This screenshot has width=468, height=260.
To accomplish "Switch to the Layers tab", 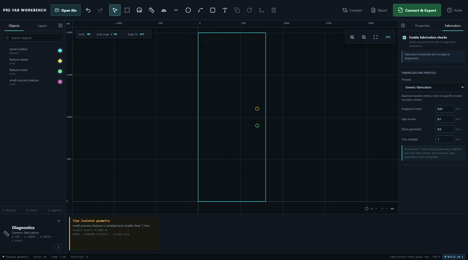I will [x=42, y=26].
